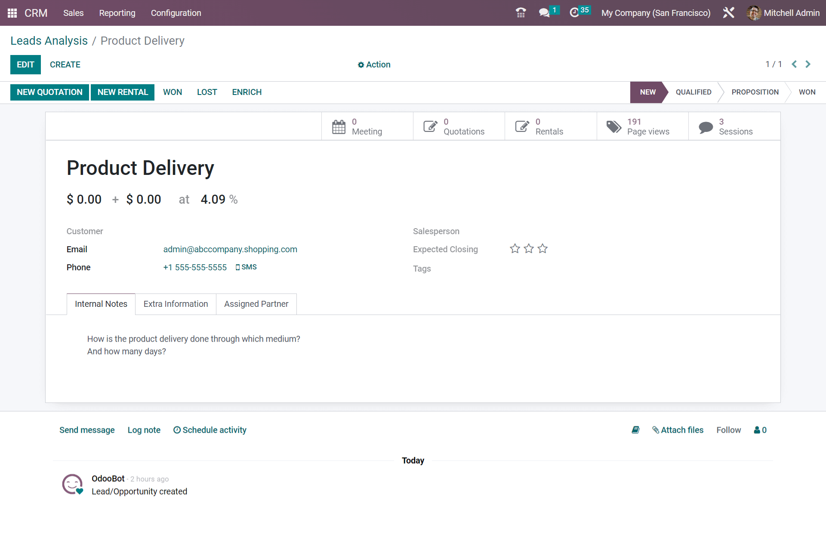The height and width of the screenshot is (535, 826).
Task: Toggle the second Expected Closing star
Action: coord(529,248)
